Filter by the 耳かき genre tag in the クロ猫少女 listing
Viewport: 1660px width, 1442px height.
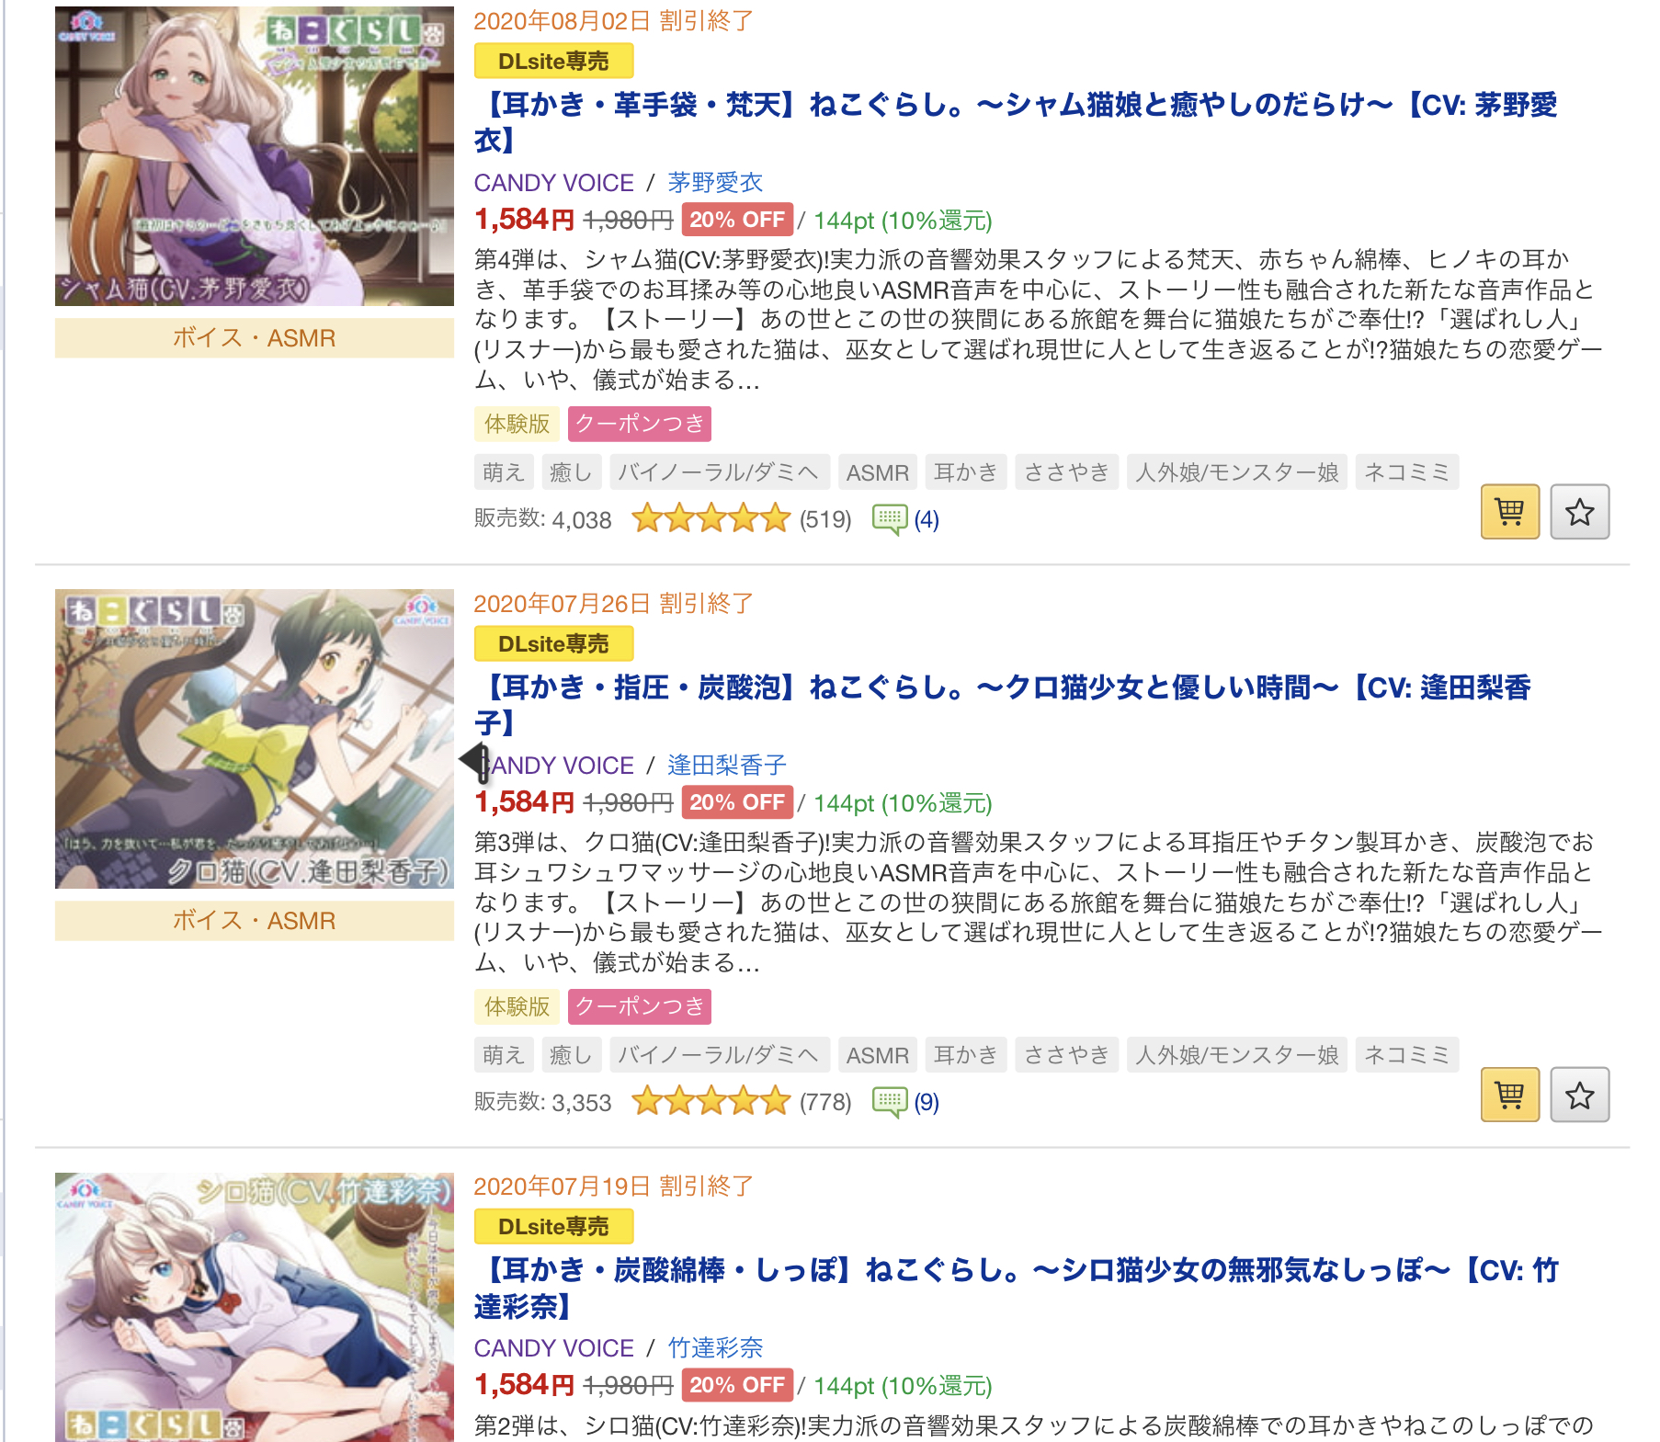[966, 1055]
